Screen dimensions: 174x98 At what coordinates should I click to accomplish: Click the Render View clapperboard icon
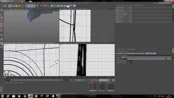[x=41, y=6]
